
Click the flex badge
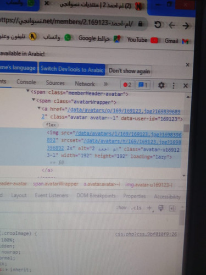(x=51, y=125)
